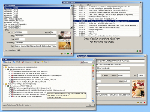Viewport: 150px width, 112px height.
Task: Open the Download tab in OSCAR
Action: [x=7, y=62]
